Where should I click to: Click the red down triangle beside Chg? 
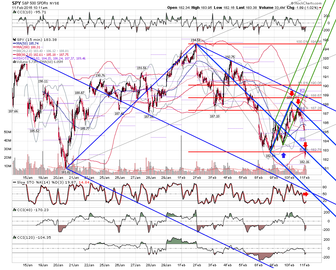pos(320,8)
